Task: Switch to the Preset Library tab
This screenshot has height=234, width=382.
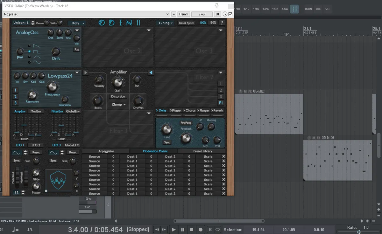Action: point(202,151)
